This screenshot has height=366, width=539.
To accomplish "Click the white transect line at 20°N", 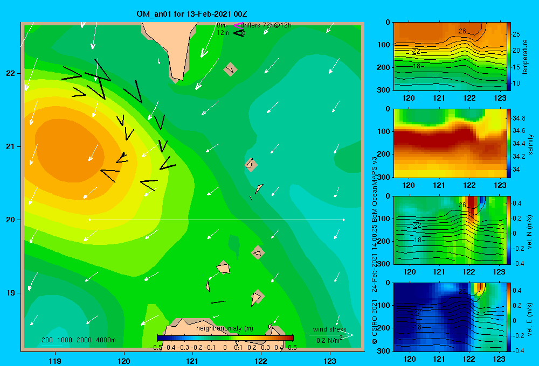I will pos(217,220).
